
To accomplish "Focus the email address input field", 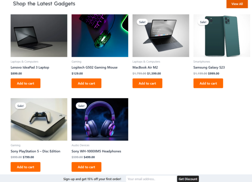I will click(151, 179).
